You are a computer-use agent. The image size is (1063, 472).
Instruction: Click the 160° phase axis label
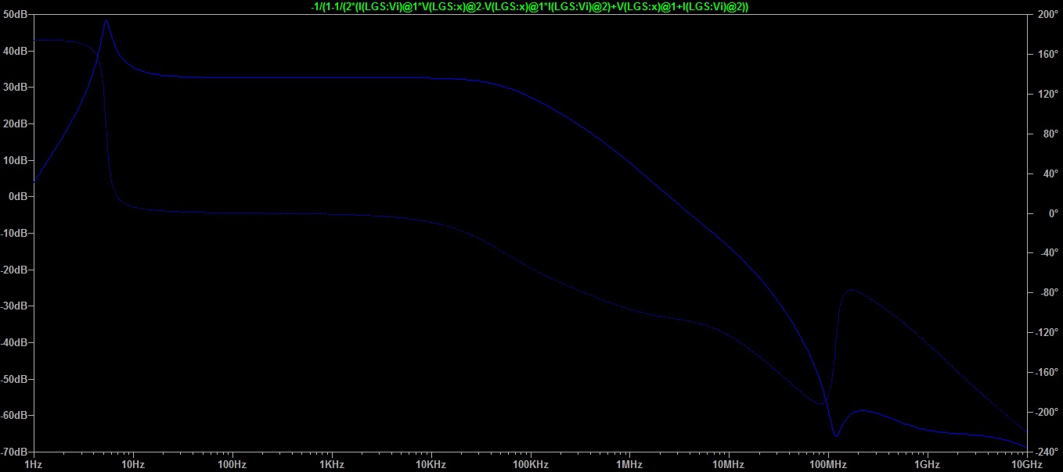tap(1047, 54)
